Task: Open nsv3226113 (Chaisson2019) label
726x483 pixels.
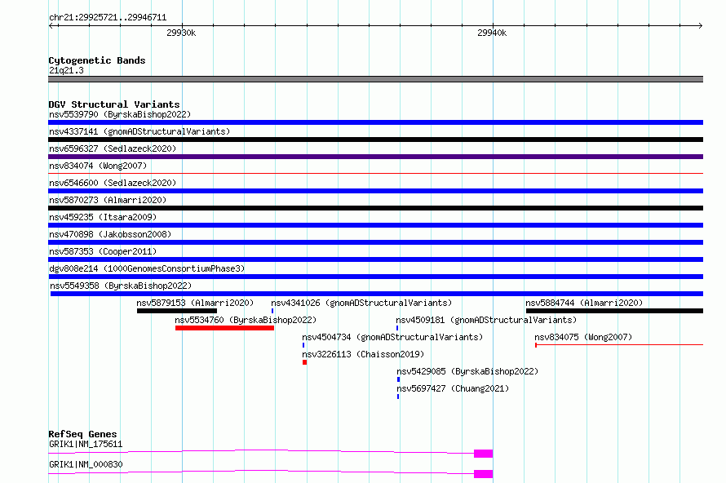Action: [363, 354]
